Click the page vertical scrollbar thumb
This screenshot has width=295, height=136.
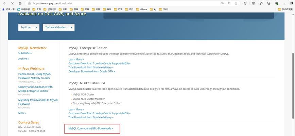(x=293, y=86)
